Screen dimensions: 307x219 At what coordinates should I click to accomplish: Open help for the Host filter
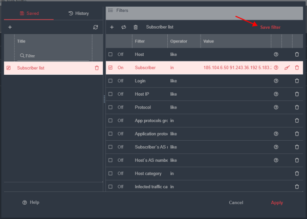coord(276,54)
